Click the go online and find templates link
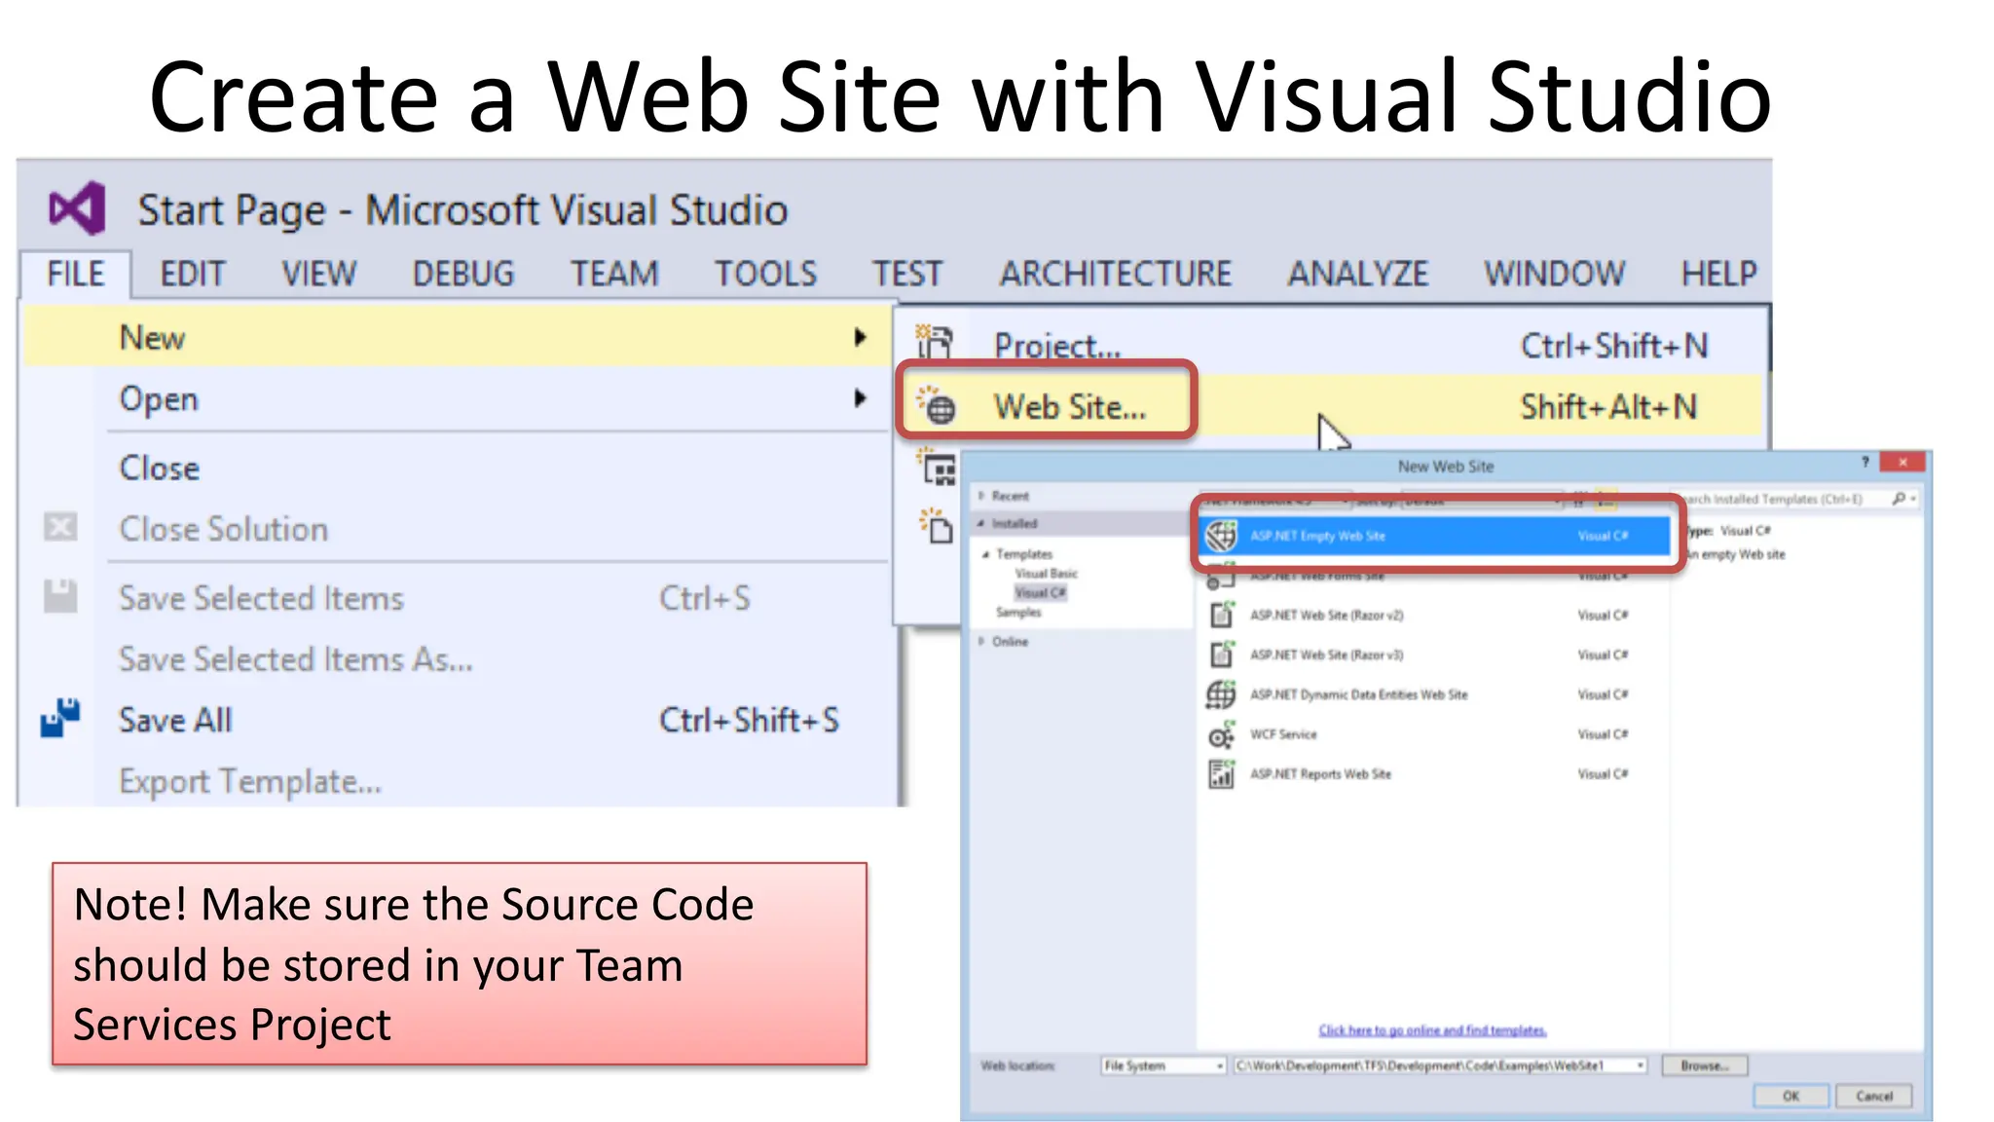This screenshot has width=1994, height=1122. click(1432, 1030)
